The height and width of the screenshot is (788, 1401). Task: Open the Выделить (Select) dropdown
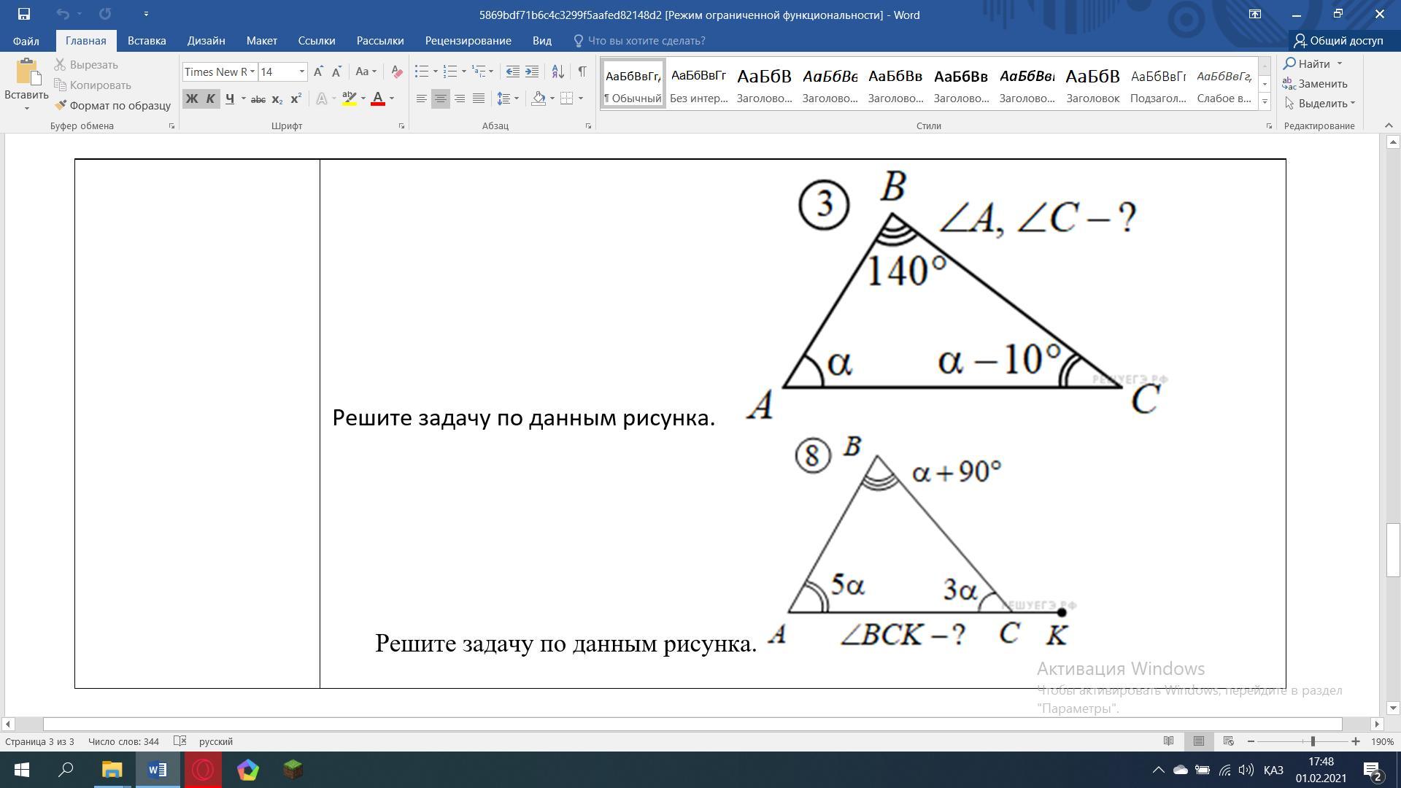coord(1320,103)
